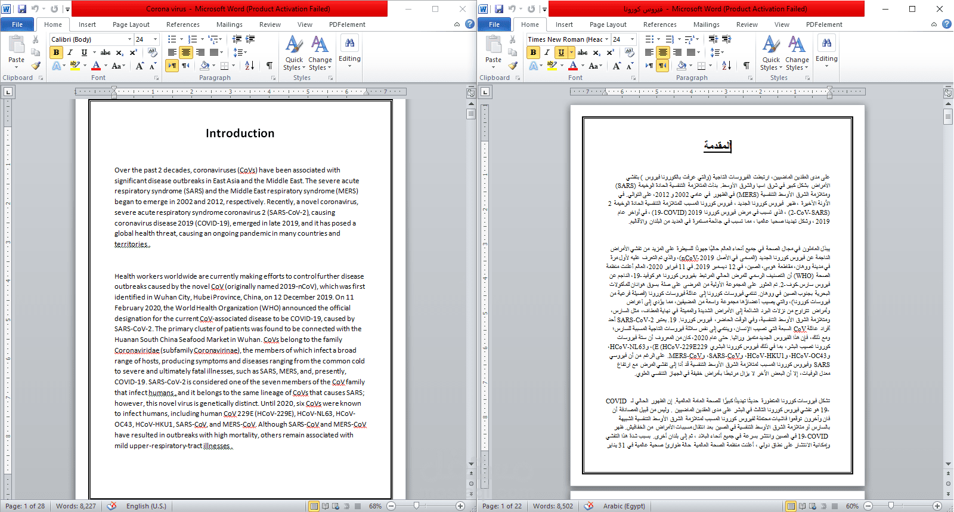Click Text Effects icon in the right Arabic window
The height and width of the screenshot is (512, 954).
coord(534,66)
